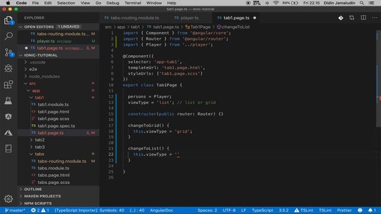Click the Open Changes compare icon
The width and height of the screenshot is (381, 214).
(x=352, y=18)
